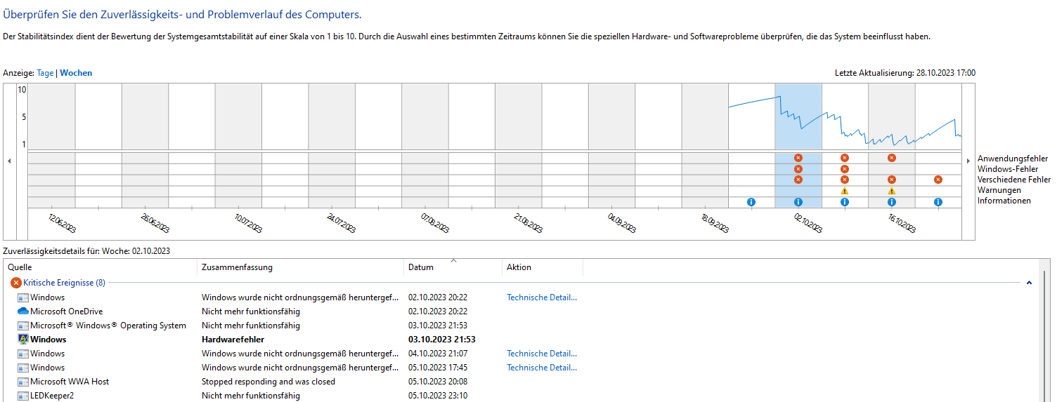Image resolution: width=1057 pixels, height=402 pixels.
Task: Select 'LEDKeeper2' source name
Action: point(52,396)
